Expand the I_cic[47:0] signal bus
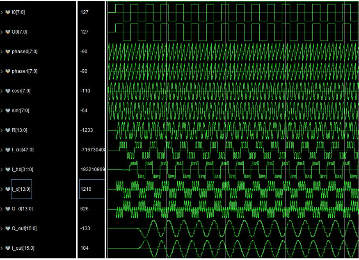Screen dimensions: 359x260 pyautogui.click(x=2, y=150)
